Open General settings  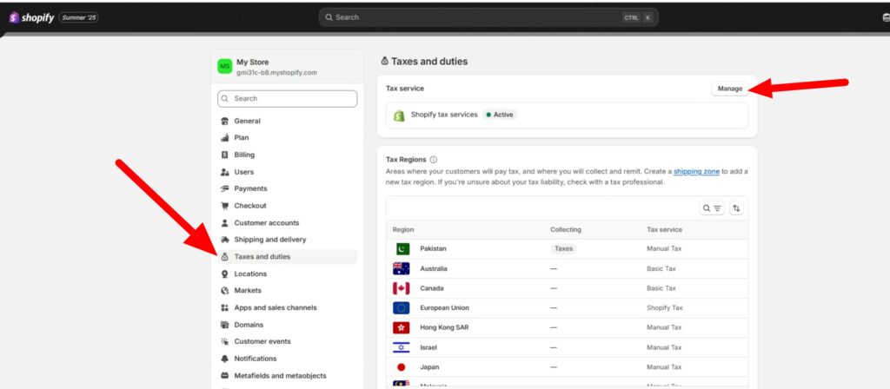(287, 121)
